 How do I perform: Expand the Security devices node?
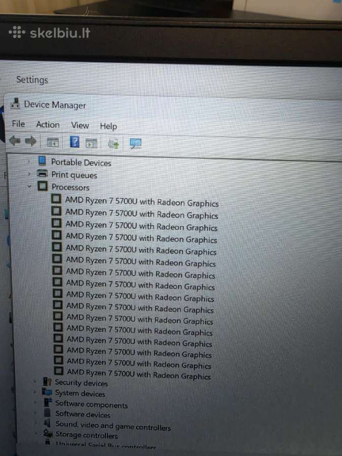tap(34, 381)
